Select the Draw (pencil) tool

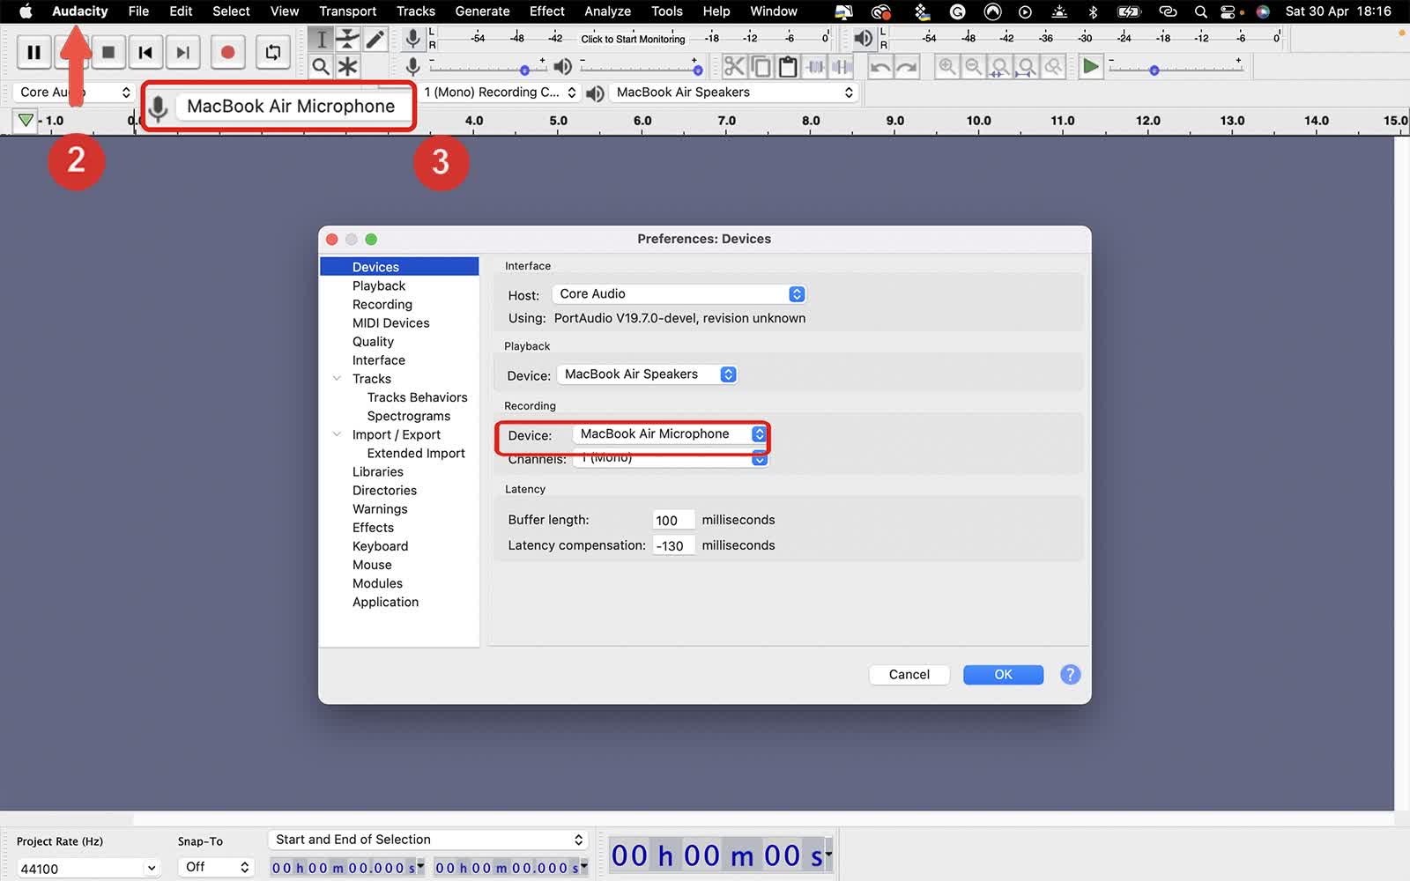pos(375,39)
